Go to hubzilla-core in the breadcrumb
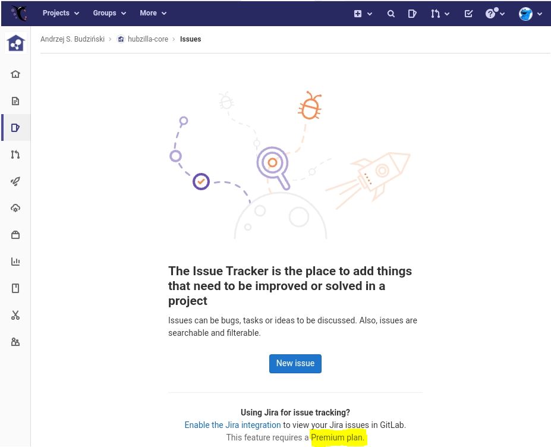The width and height of the screenshot is (551, 447). point(147,39)
